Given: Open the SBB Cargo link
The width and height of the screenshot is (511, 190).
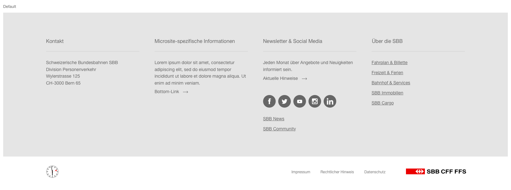Looking at the screenshot, I should point(383,103).
